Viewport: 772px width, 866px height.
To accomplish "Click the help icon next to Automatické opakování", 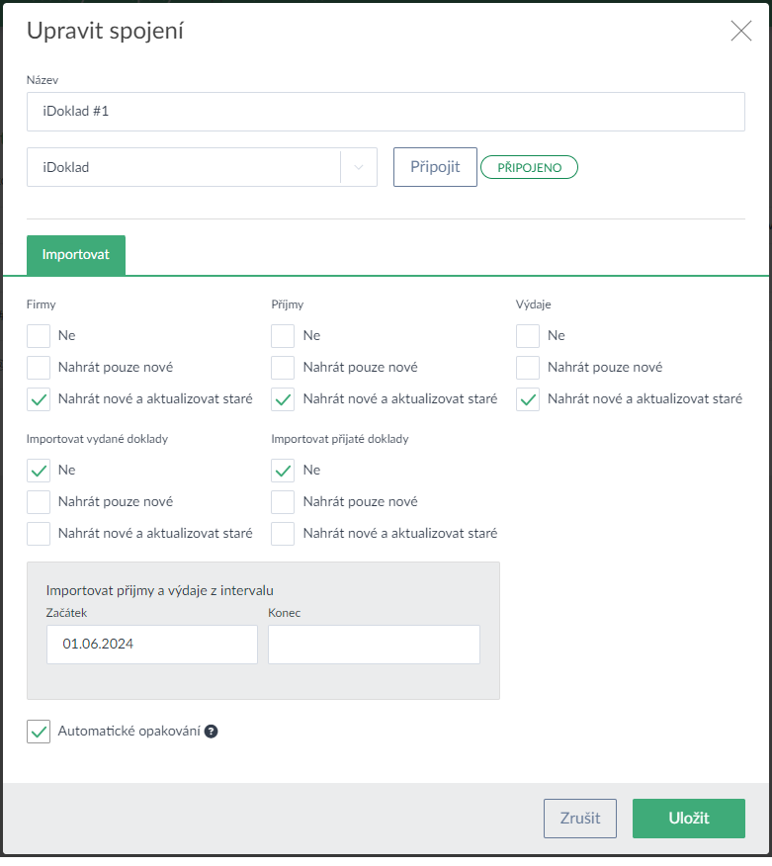I will [211, 733].
